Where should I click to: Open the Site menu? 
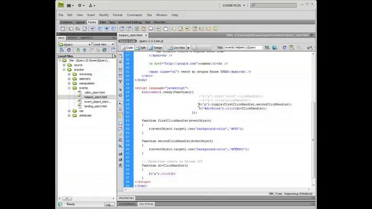tap(149, 15)
